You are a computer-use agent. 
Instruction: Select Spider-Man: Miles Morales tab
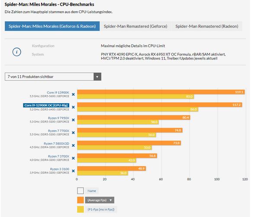52,26
